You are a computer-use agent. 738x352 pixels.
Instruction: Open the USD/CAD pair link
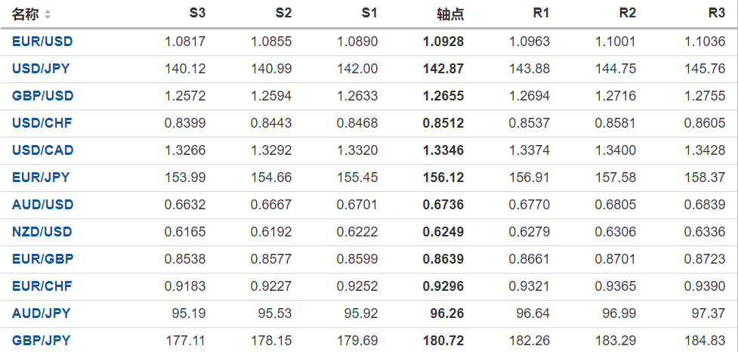pyautogui.click(x=42, y=150)
